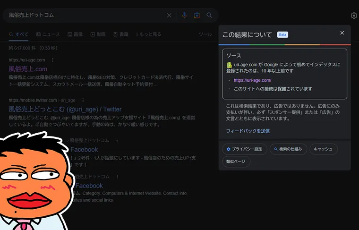
Task: Open the first Facebook result title
Action: [x=84, y=149]
